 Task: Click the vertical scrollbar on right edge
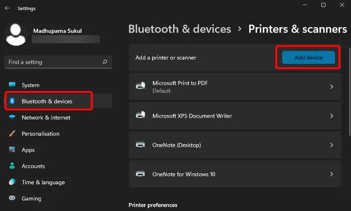click(349, 90)
